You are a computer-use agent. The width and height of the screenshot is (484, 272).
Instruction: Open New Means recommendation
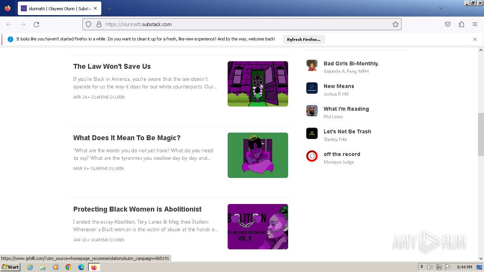pos(339,86)
